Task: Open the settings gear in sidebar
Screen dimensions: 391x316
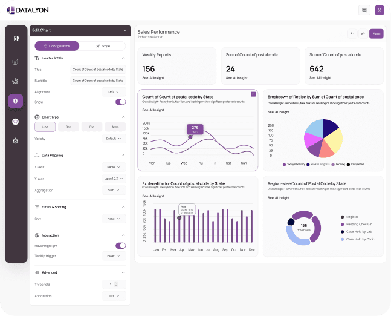Action: (16, 140)
